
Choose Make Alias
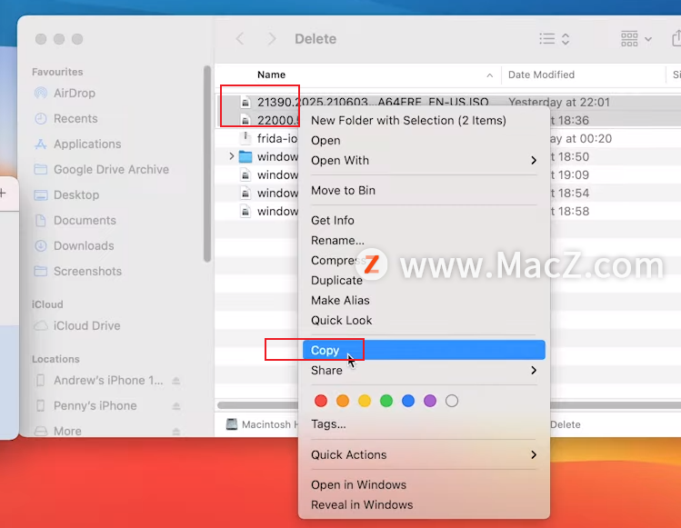(x=340, y=300)
